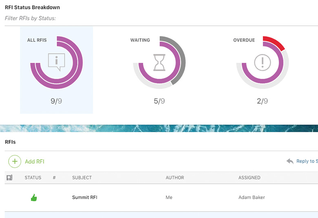Sort by the SUBJECT column header

(x=82, y=178)
